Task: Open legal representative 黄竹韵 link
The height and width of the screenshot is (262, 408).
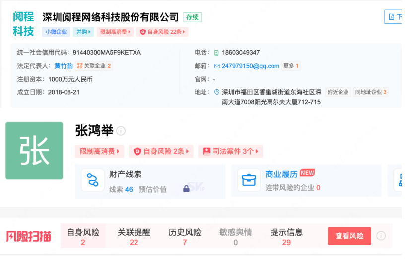Action: tap(64, 66)
